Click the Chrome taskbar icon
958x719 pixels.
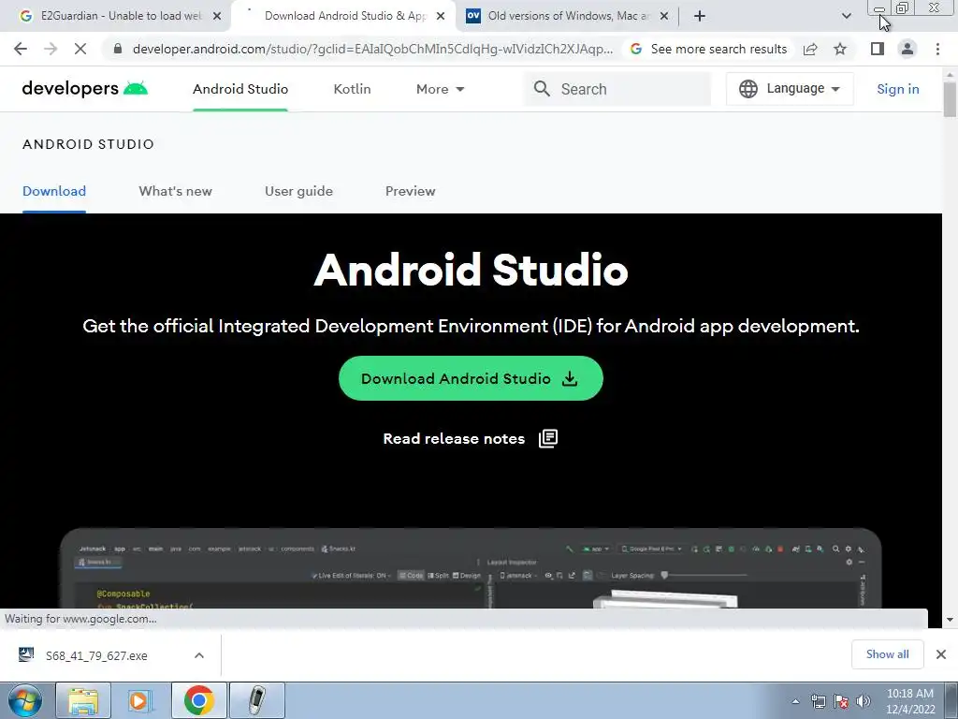tap(198, 700)
